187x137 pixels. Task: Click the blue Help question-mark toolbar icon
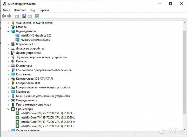(x=24, y=16)
